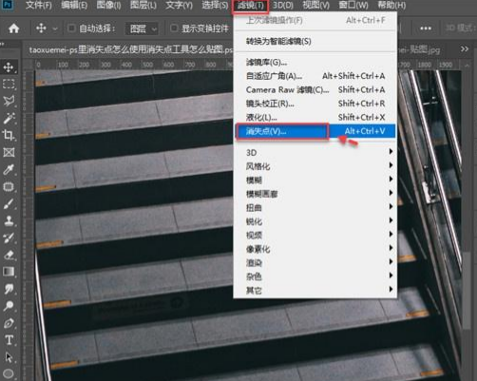This screenshot has height=381, width=477.
Task: Select the Polygonal Lasso tool
Action: pos(9,101)
